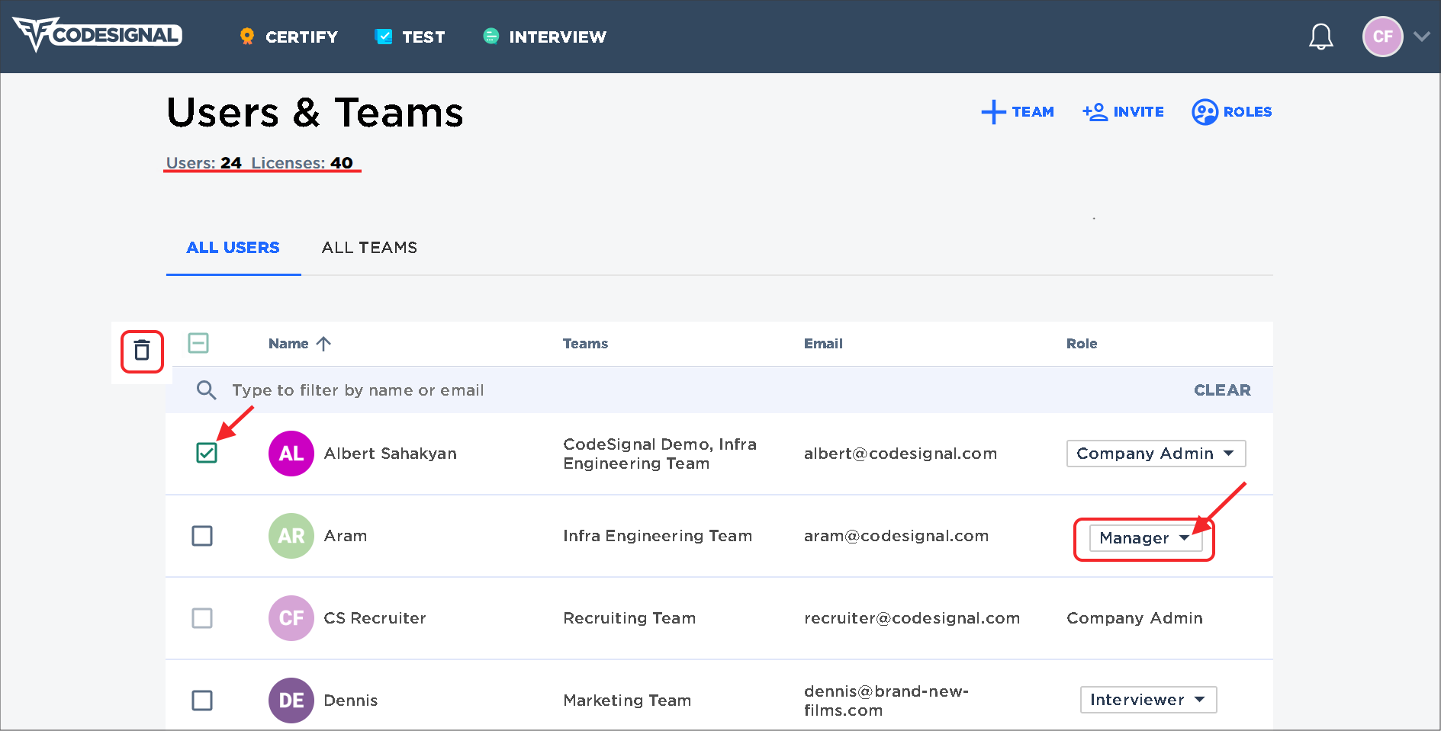This screenshot has width=1441, height=731.
Task: Open Albert's Company Admin role dropdown
Action: (x=1155, y=453)
